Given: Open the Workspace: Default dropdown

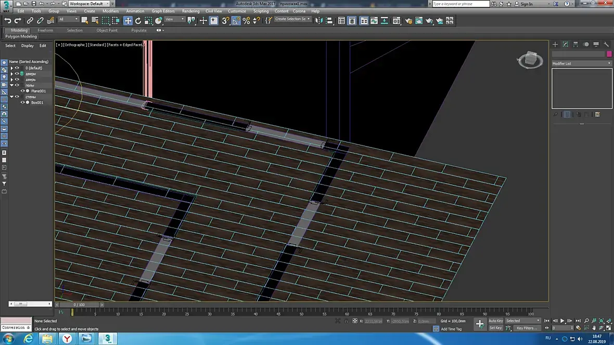Looking at the screenshot, I should (x=88, y=4).
